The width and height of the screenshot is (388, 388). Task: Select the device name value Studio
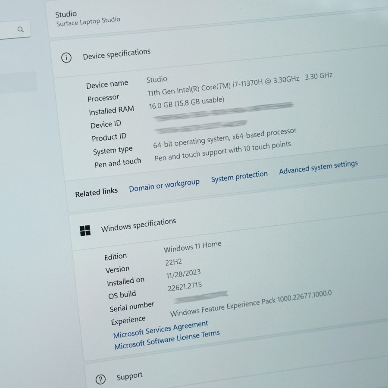tap(156, 79)
